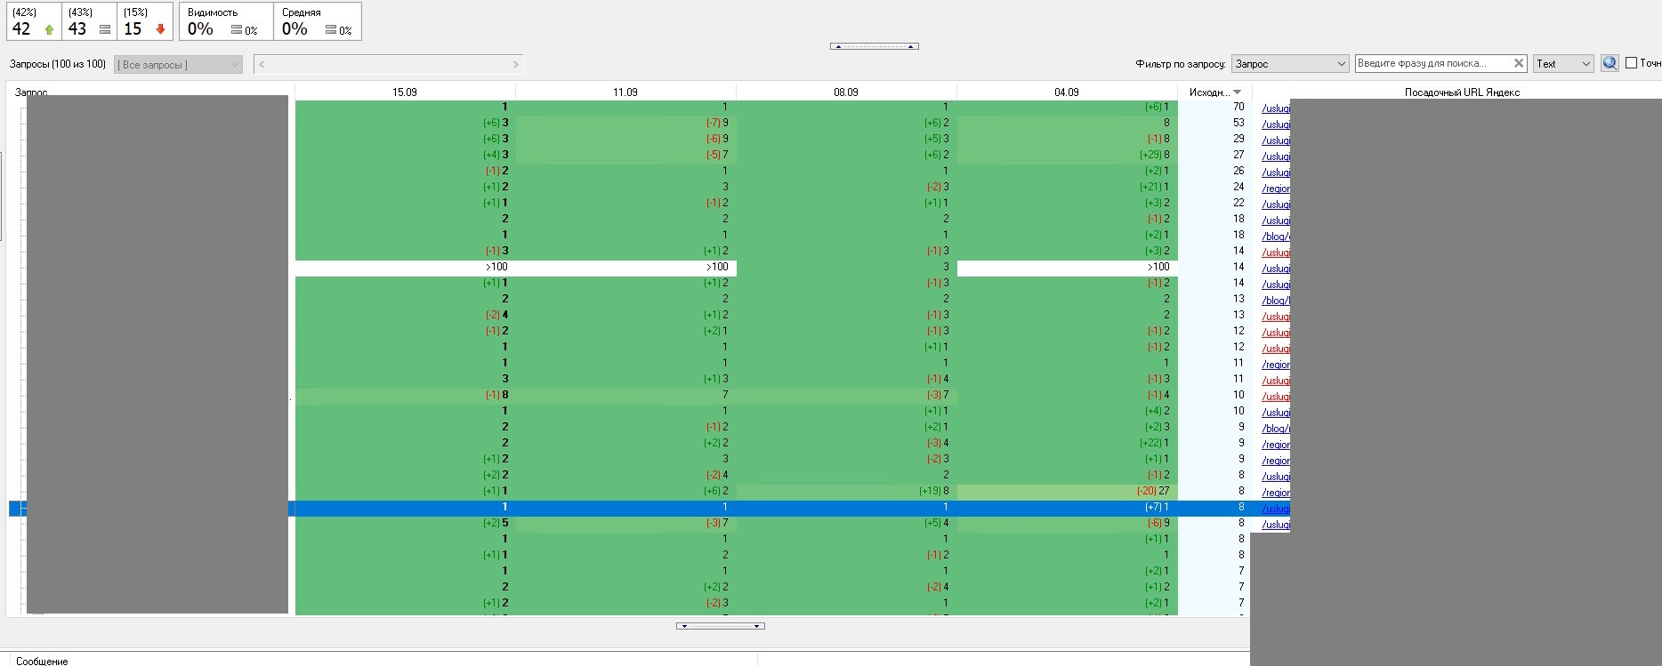Screen dimensions: 1662x666
Task: Click the right arrow of the horizontal scrollbar
Action: (x=516, y=64)
